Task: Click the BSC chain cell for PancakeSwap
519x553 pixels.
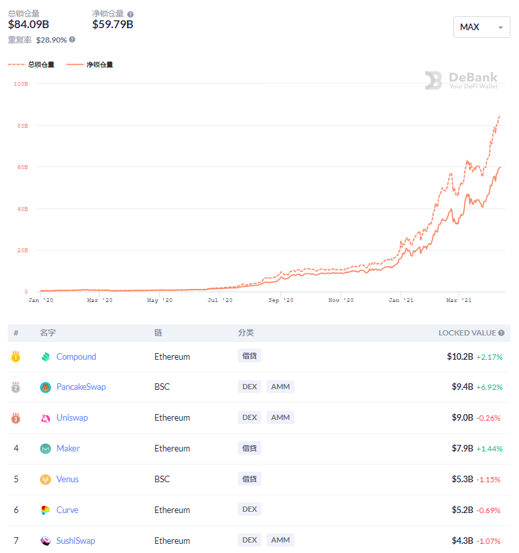Action: click(162, 387)
